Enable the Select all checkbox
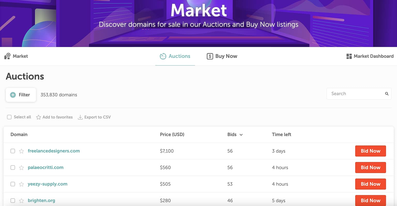 [x=9, y=117]
